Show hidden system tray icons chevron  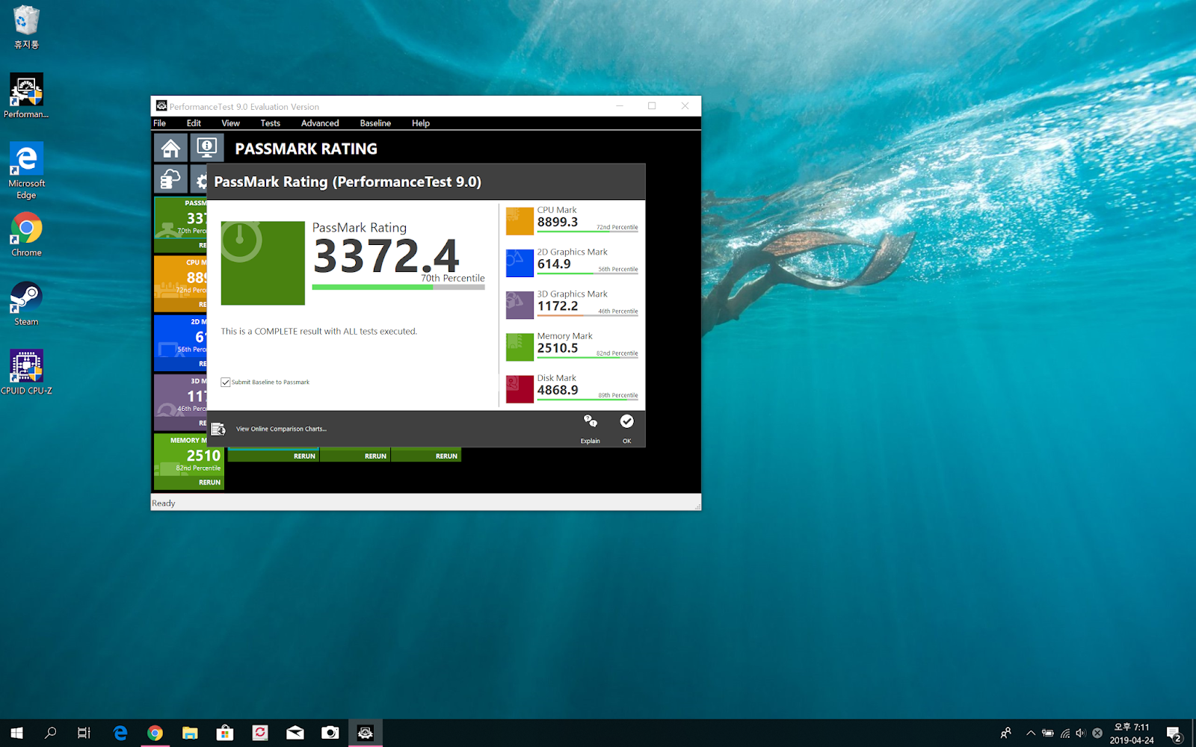point(1031,734)
